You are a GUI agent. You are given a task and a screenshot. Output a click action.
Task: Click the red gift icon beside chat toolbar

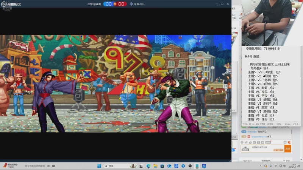click(289, 142)
